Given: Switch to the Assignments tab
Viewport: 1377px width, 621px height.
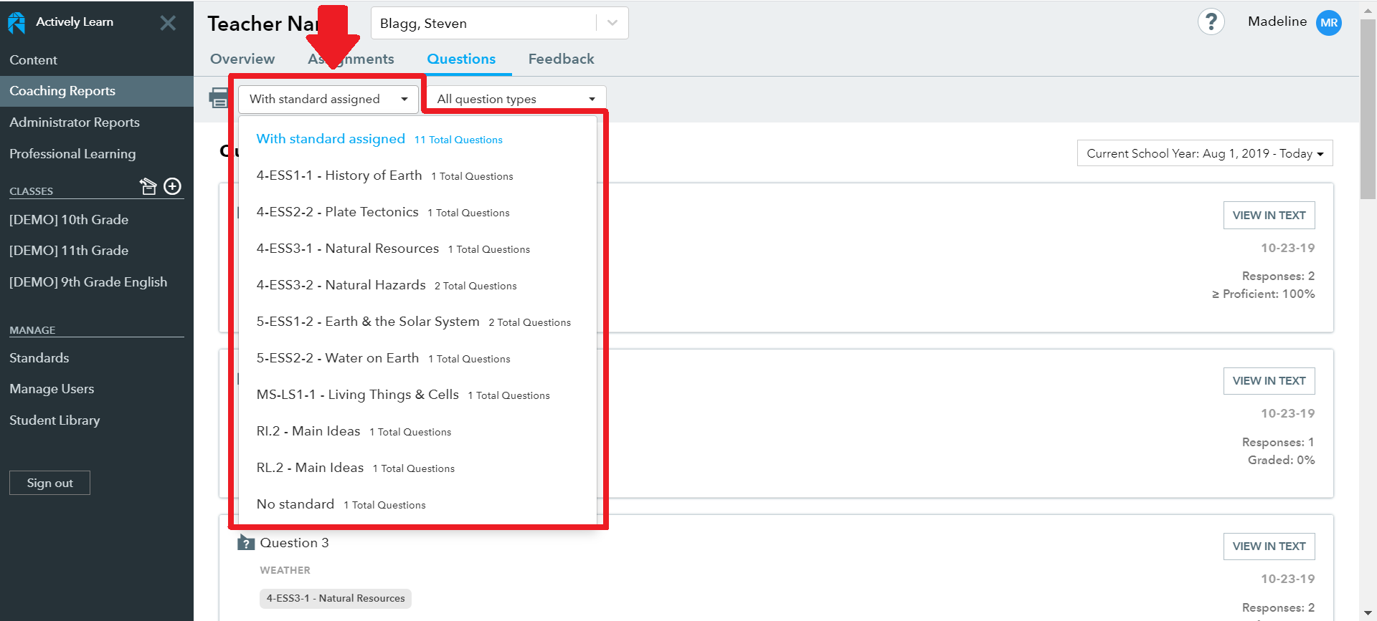Looking at the screenshot, I should [351, 59].
